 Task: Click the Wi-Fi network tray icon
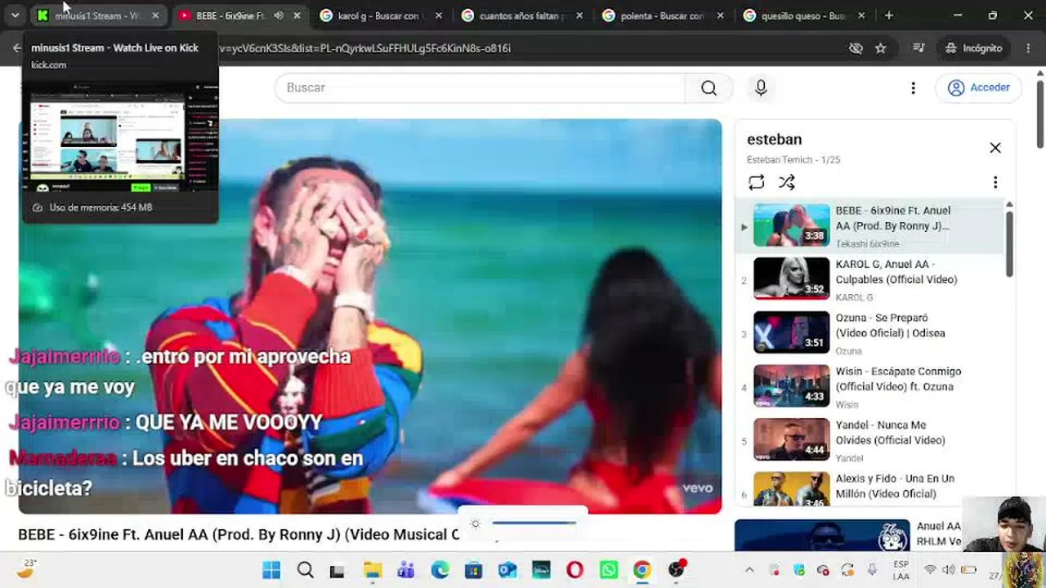click(930, 570)
